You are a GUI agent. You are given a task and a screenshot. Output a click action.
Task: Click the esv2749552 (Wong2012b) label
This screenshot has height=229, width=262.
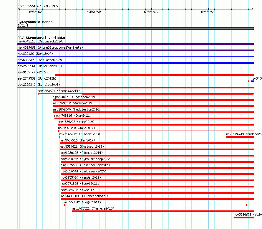click(37, 78)
